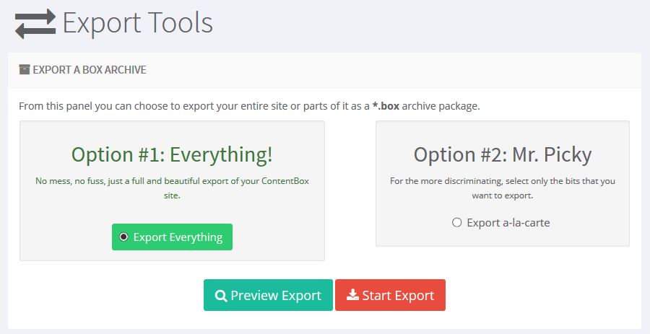Click the Export a-la-carte label text

[508, 223]
